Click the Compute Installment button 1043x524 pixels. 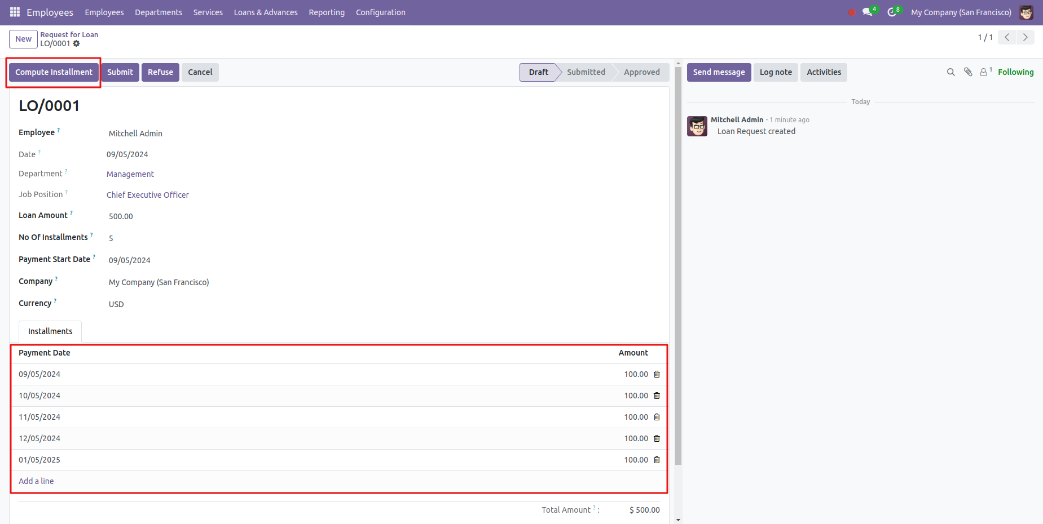(x=54, y=72)
